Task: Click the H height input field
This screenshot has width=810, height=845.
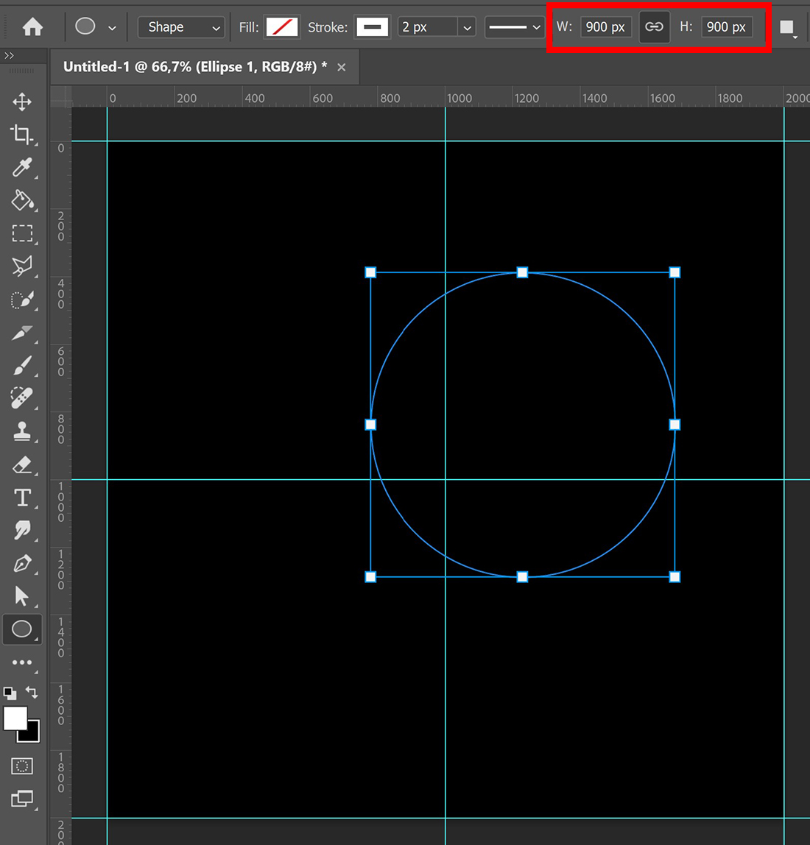Action: [726, 27]
